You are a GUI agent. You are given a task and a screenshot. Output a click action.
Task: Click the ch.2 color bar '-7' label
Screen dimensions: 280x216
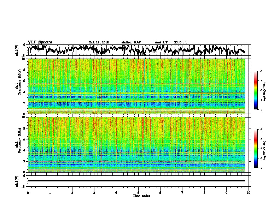(261, 168)
